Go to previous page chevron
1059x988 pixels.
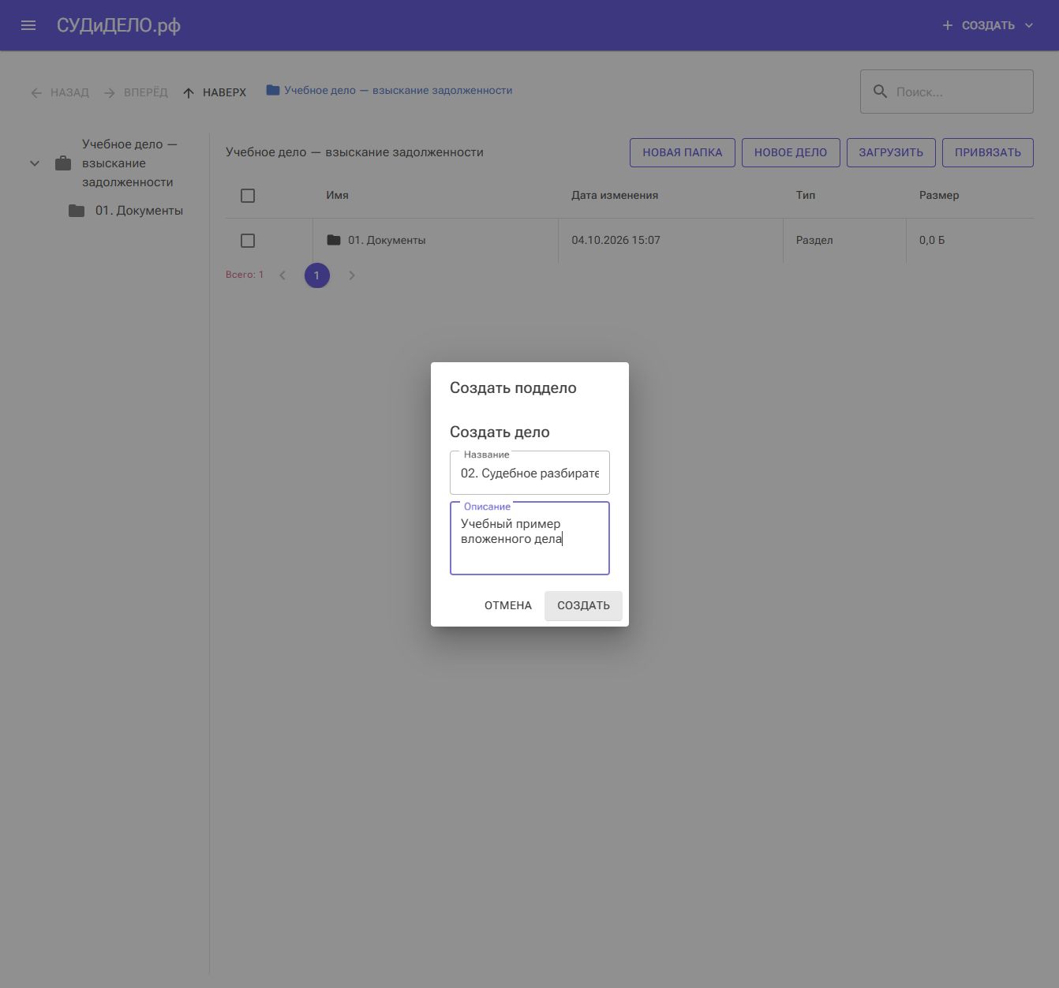click(x=283, y=275)
